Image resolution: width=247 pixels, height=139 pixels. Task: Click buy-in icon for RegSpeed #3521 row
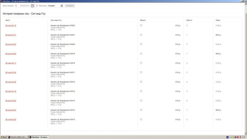tap(141, 35)
